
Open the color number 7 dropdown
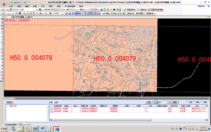pyautogui.click(x=74, y=10)
